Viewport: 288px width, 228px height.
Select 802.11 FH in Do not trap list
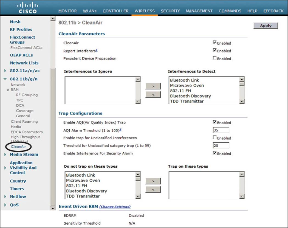click(x=77, y=186)
